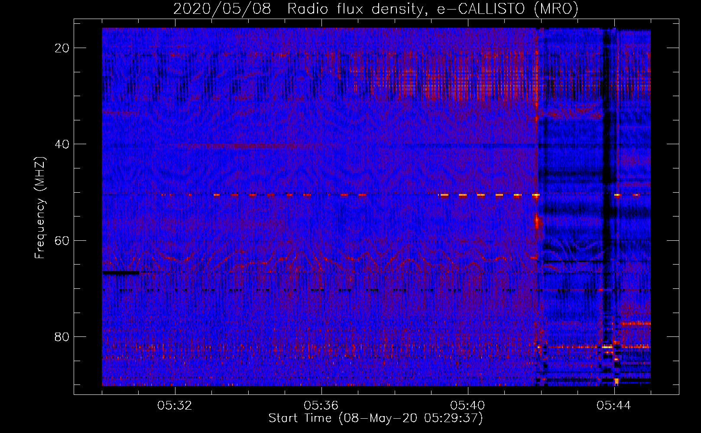The height and width of the screenshot is (433, 701).
Task: Click the 80 frequency tick label
Action: (62, 336)
